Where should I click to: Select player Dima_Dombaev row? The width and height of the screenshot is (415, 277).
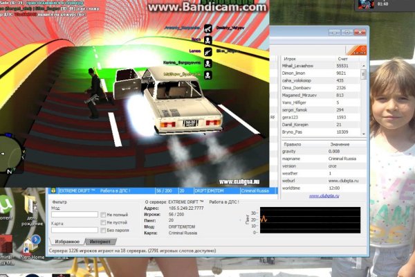(321, 88)
